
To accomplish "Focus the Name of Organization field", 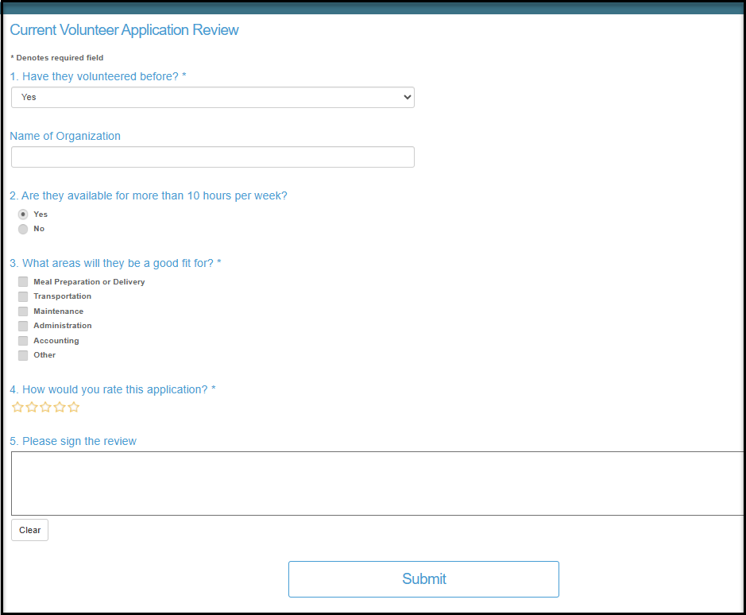I will tap(213, 157).
